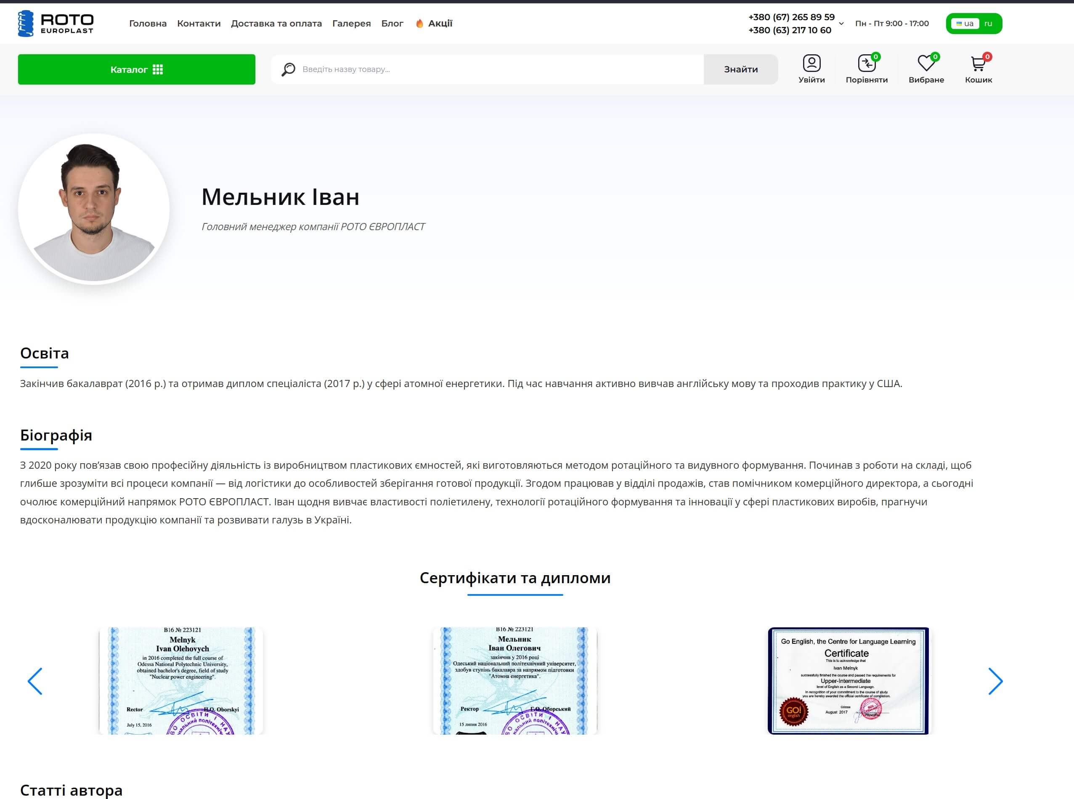The width and height of the screenshot is (1074, 799).
Task: Click the Знайти search button
Action: [x=741, y=69]
